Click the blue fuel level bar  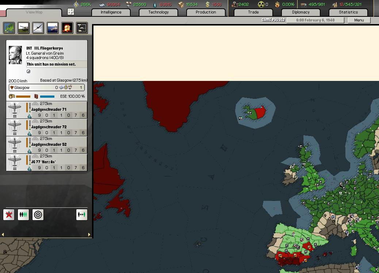pos(47,97)
